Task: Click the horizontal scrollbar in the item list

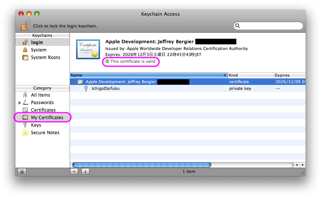Action: point(141,165)
